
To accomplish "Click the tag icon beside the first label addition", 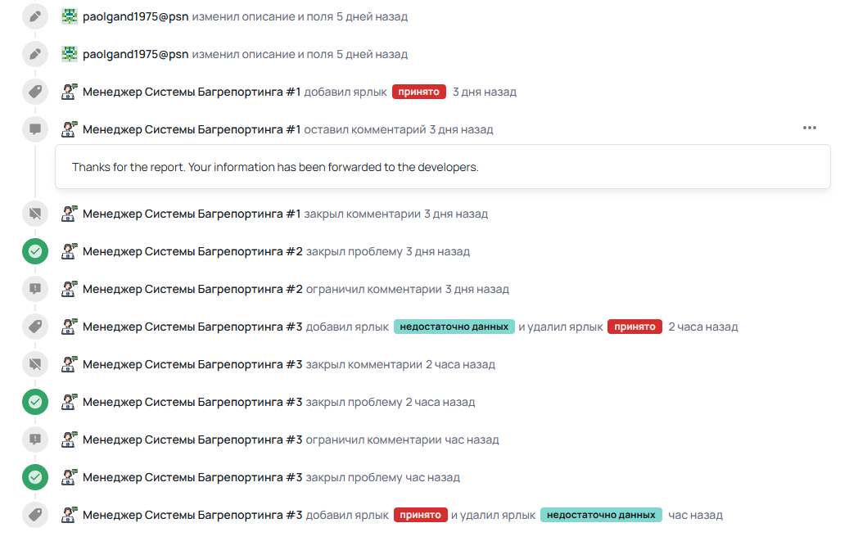I will click(x=35, y=92).
